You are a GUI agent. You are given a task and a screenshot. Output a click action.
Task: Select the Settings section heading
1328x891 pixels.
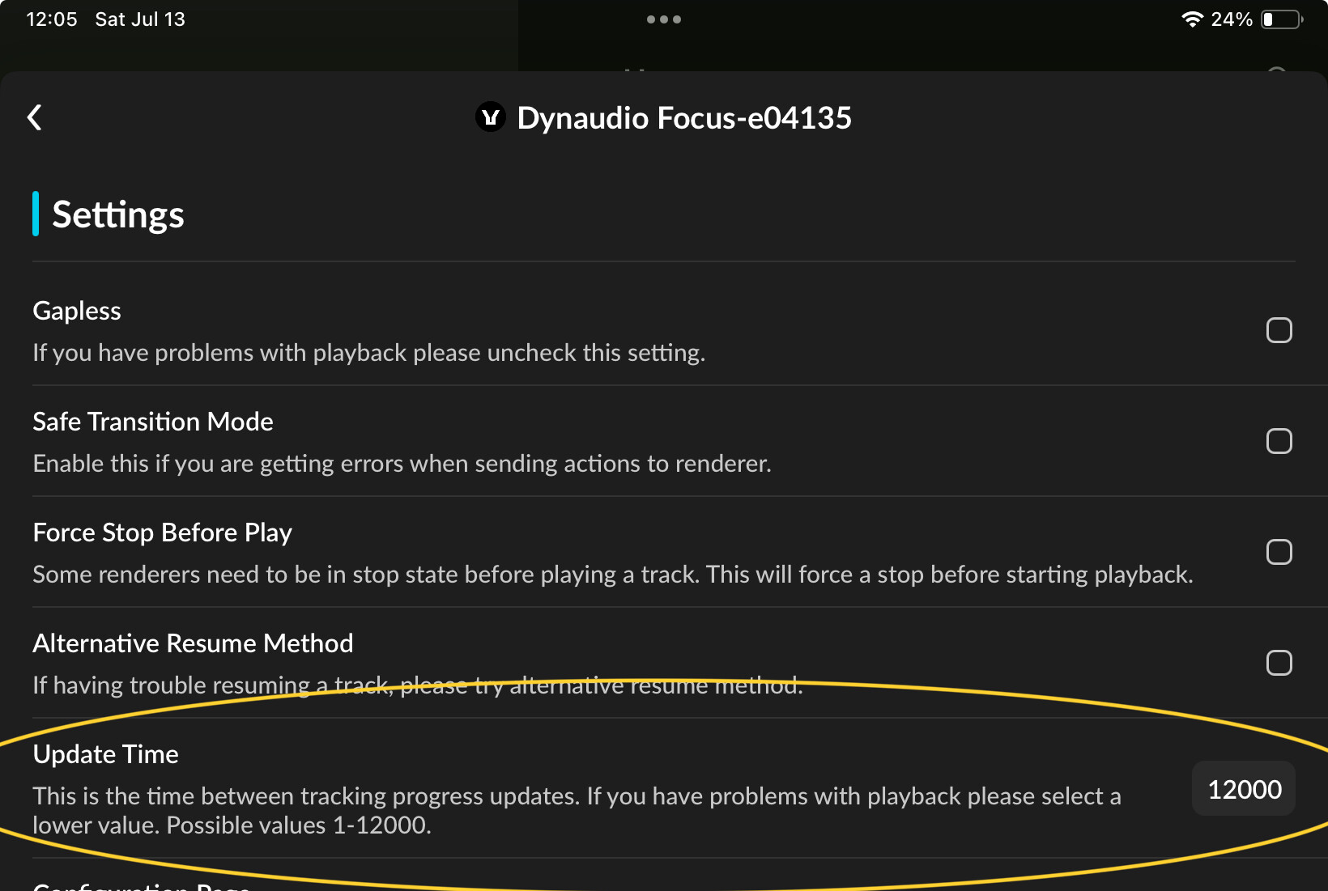coord(118,214)
